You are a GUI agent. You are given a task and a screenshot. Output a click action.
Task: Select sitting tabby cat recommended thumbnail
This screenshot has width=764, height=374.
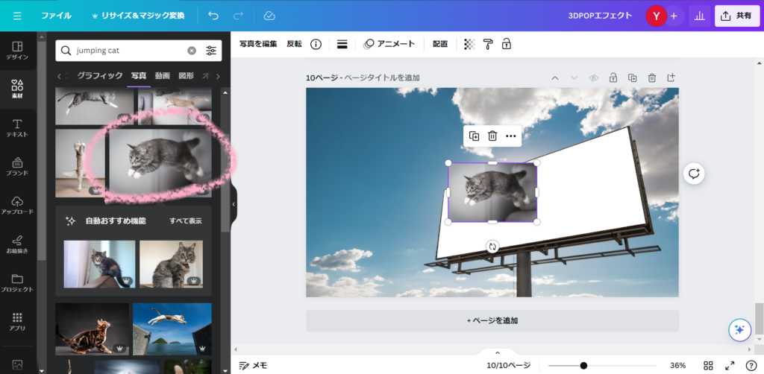171,264
